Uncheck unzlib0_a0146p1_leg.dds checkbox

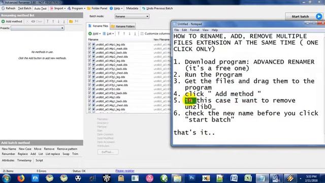coord(89,44)
